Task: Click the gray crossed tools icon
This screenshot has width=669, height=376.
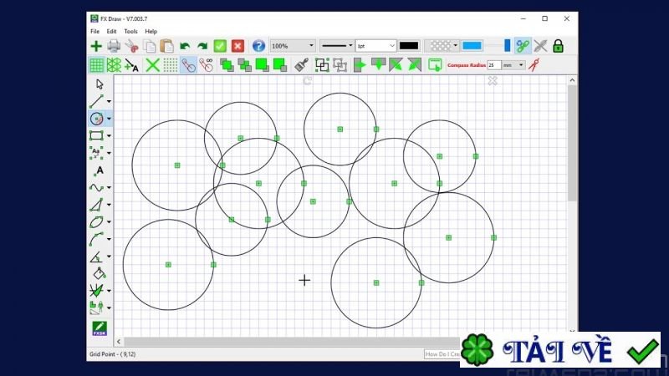Action: (540, 46)
